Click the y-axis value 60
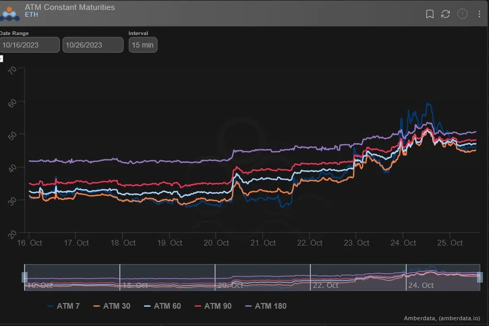This screenshot has height=326, width=489. pos(12,103)
